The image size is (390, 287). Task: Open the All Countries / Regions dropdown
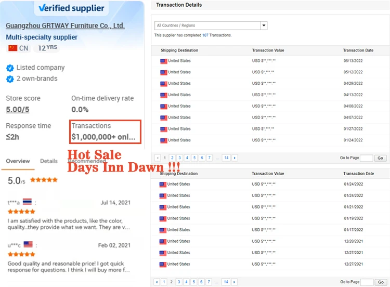coord(211,25)
